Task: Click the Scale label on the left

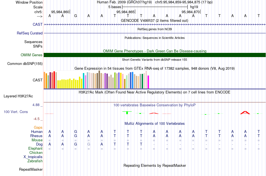Action: (x=38, y=7)
